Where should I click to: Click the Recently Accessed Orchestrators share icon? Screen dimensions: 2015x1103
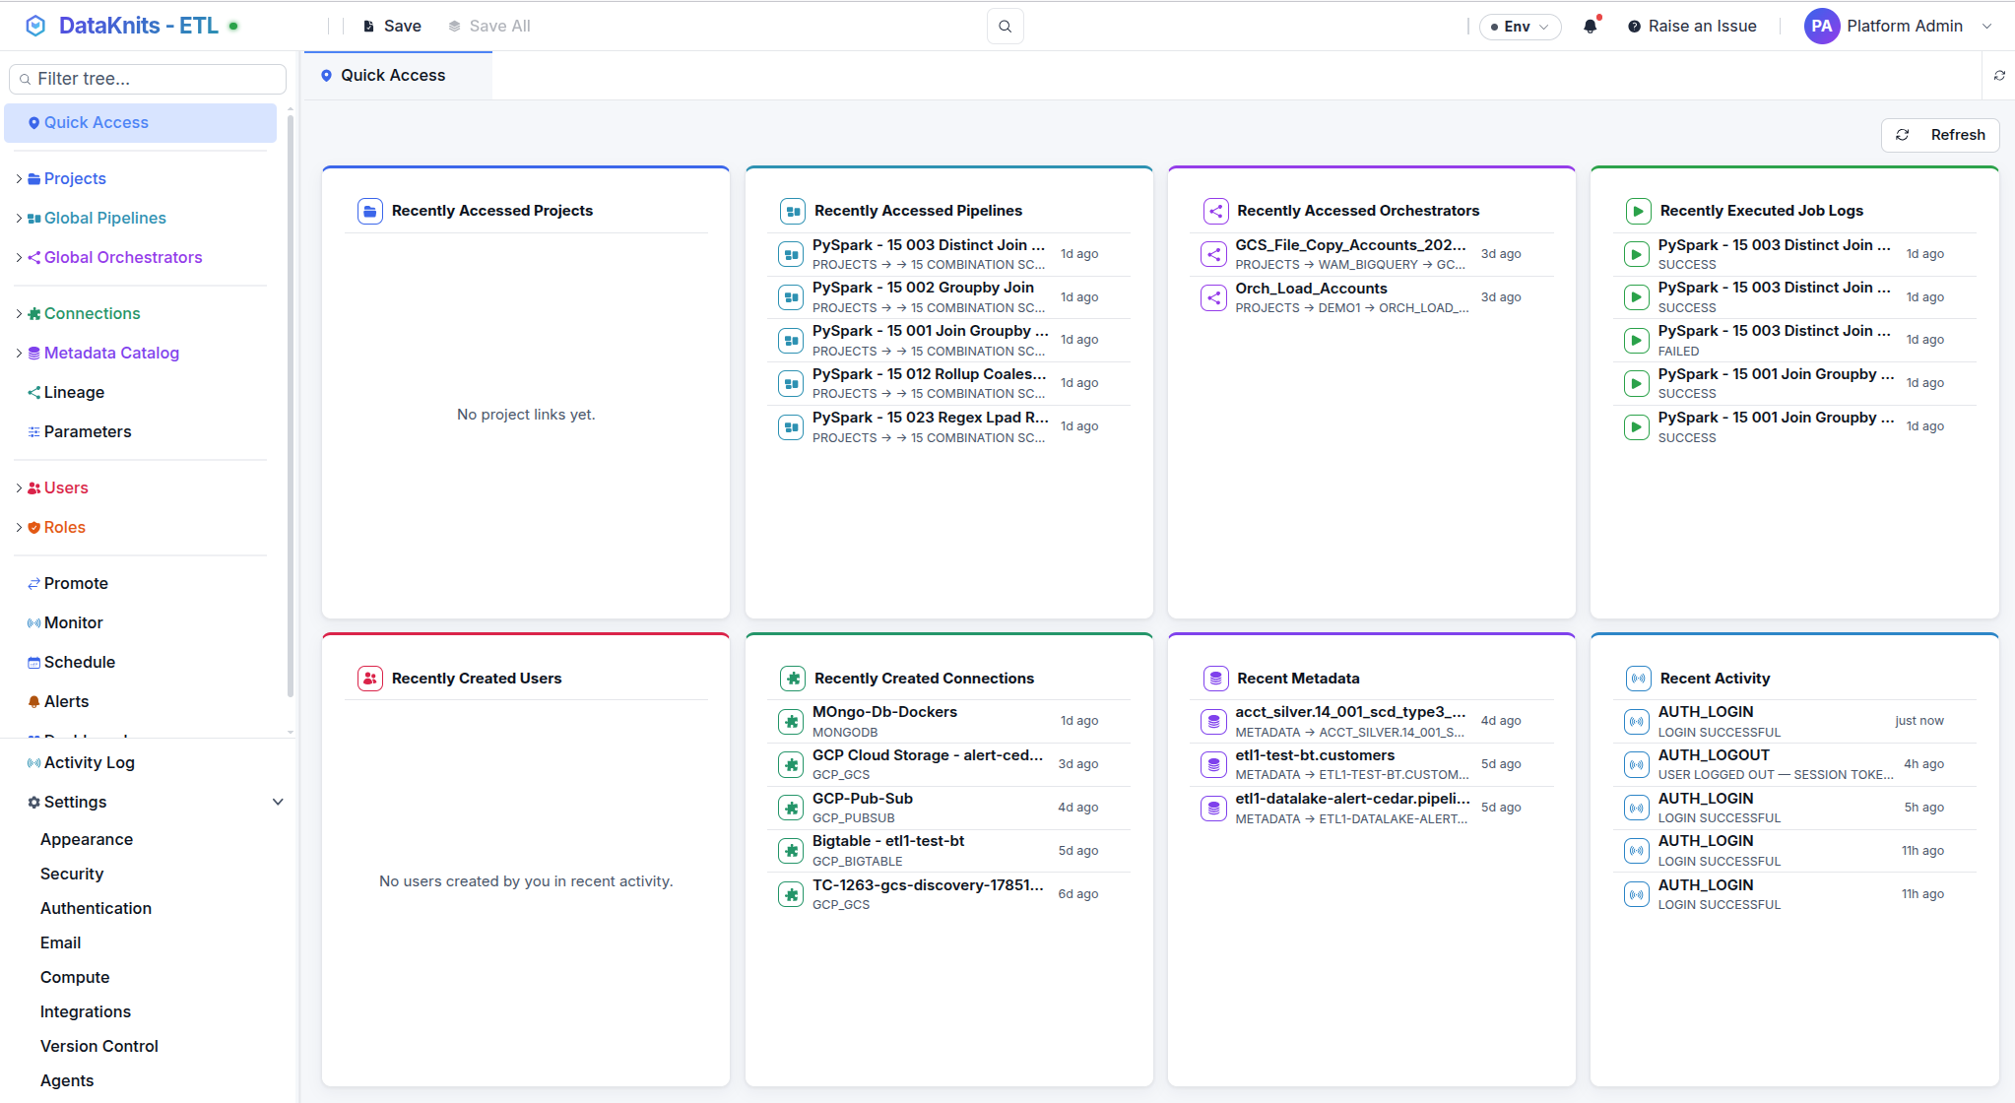(x=1215, y=211)
